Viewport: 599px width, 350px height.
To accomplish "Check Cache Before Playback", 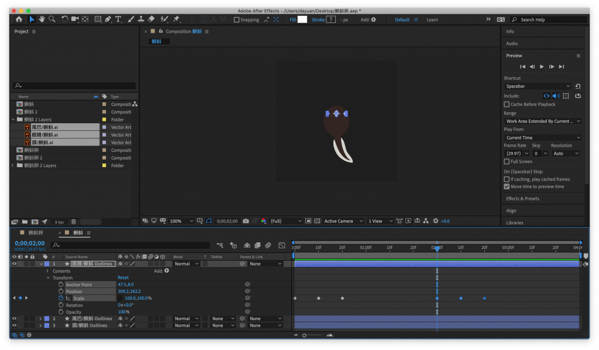I will click(507, 104).
